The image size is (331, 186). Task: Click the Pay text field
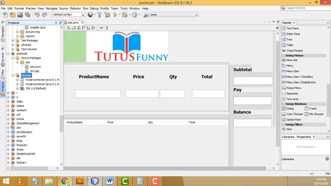click(x=252, y=101)
